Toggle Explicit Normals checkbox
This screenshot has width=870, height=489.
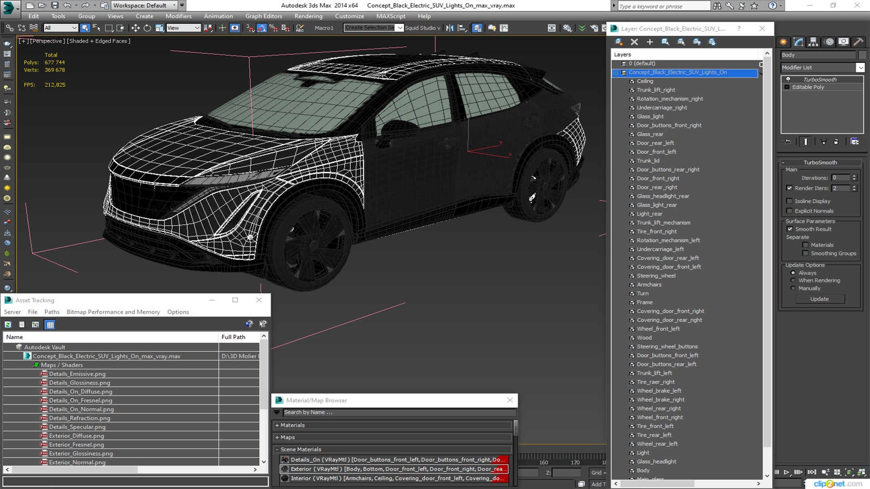(x=789, y=211)
